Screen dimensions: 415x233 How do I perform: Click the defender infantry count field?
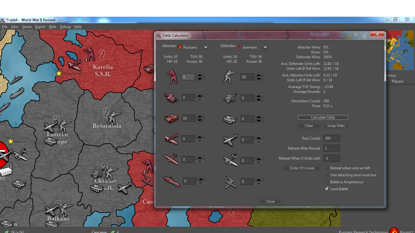247,77
